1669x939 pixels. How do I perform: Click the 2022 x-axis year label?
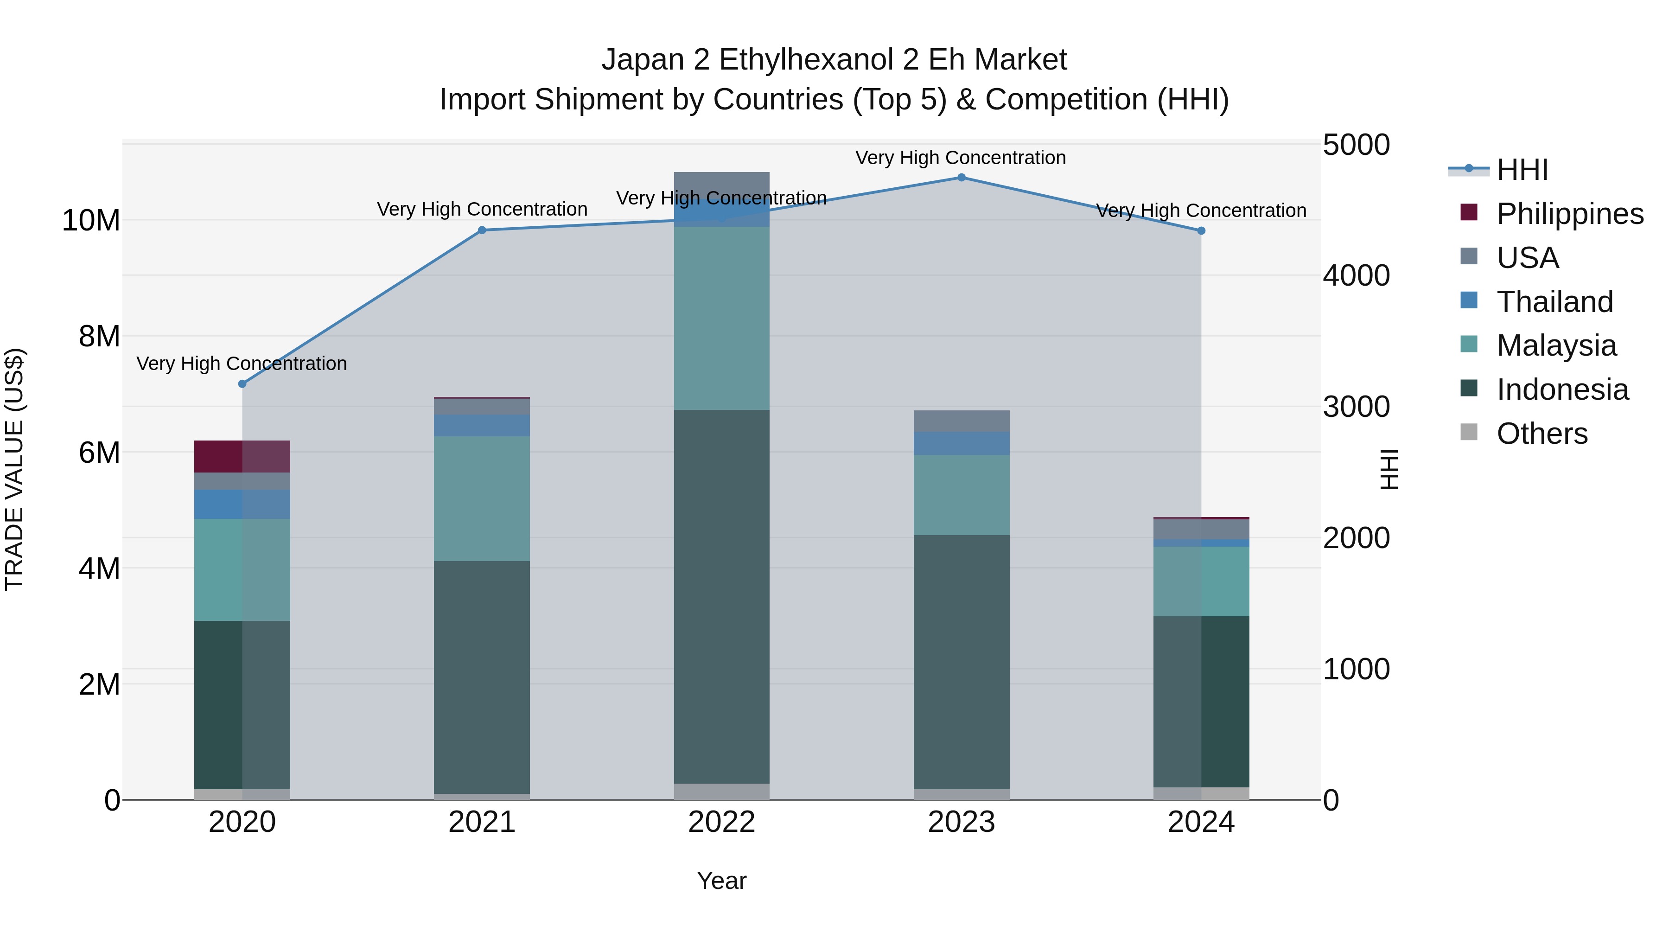(722, 822)
